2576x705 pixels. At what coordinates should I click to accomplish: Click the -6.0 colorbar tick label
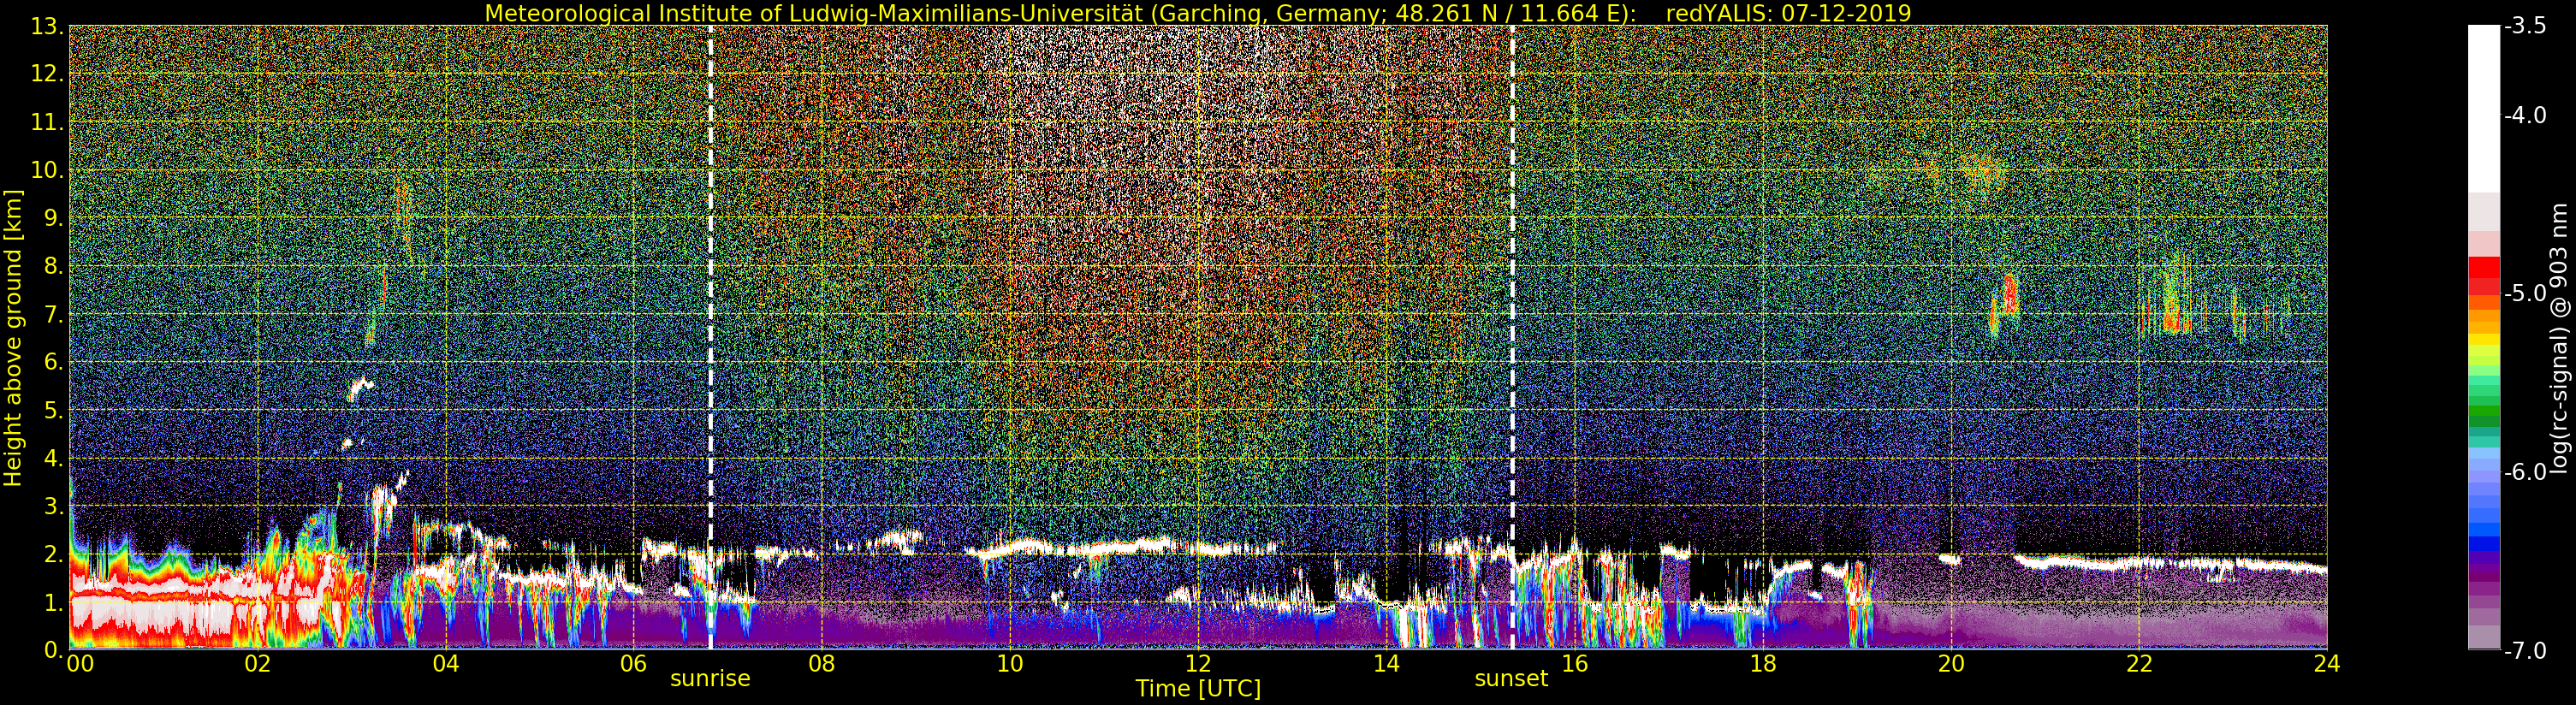2525,472
